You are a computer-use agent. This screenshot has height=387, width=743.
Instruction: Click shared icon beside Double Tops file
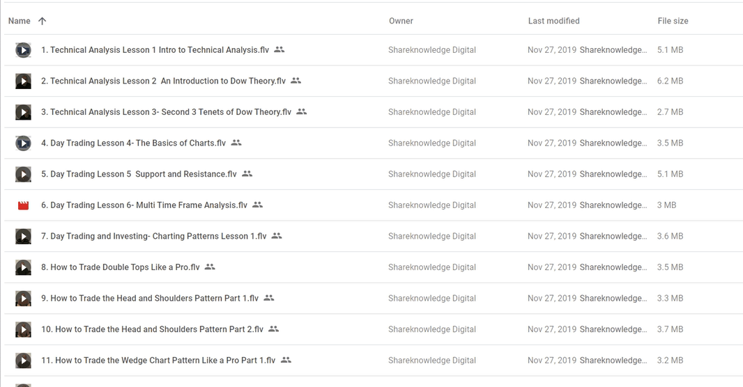click(x=210, y=267)
